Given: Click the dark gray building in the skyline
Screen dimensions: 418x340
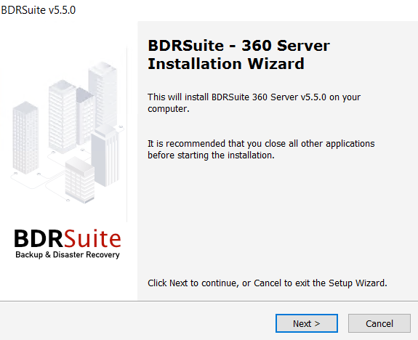Looking at the screenshot, I should [85, 116].
